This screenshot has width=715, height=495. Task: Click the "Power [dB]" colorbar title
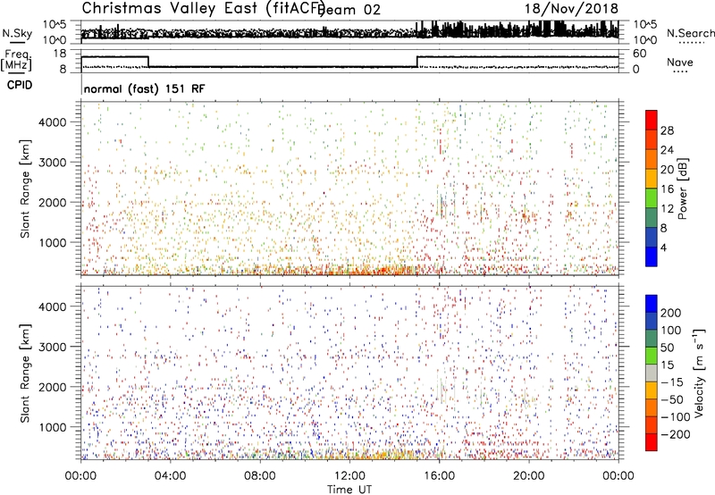pos(682,189)
